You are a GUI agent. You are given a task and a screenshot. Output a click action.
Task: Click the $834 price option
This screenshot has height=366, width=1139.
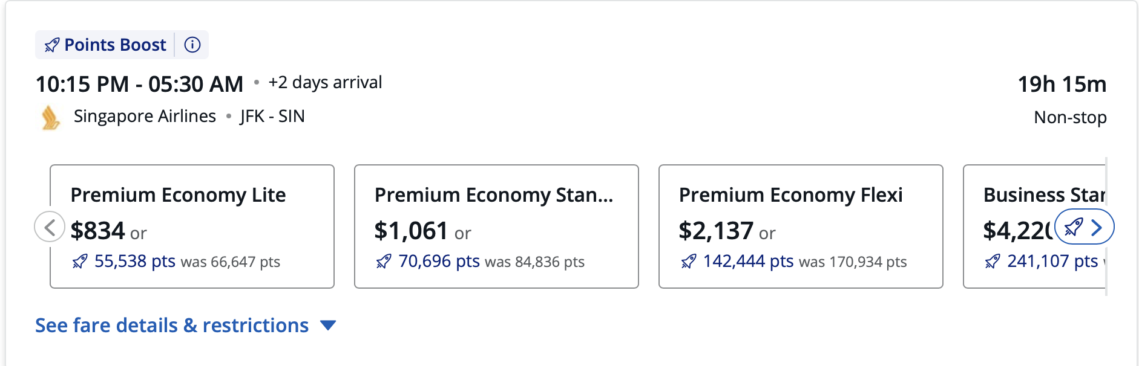click(x=97, y=231)
